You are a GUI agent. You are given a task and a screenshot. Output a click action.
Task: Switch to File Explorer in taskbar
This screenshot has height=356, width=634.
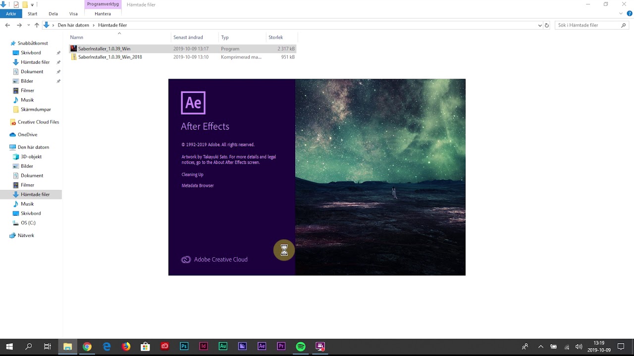67,347
